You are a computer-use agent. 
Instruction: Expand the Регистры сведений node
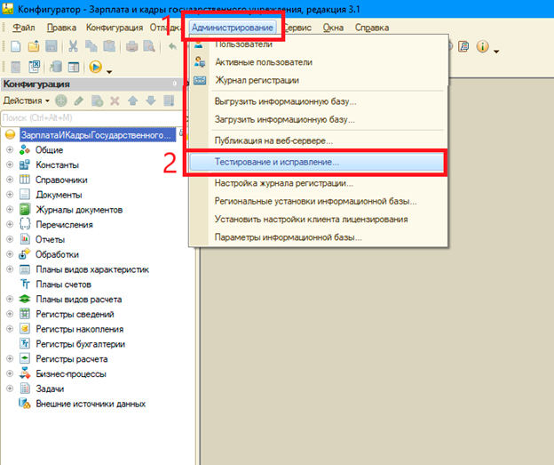[x=10, y=314]
